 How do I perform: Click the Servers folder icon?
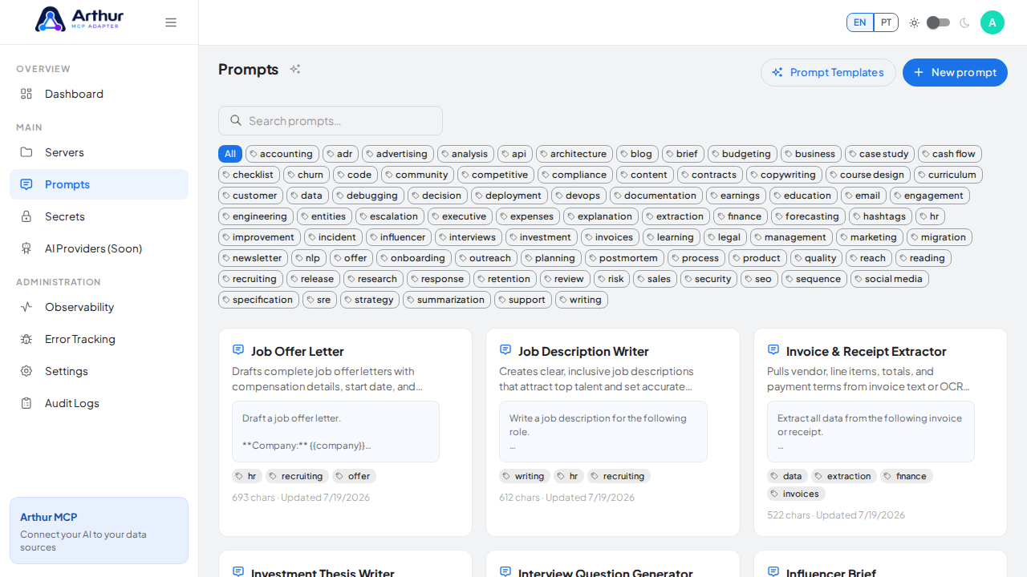point(26,152)
